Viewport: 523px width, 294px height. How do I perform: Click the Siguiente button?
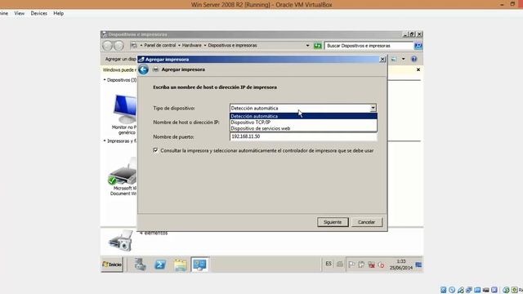pos(333,222)
